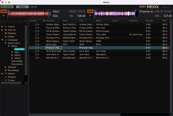The image size is (173, 116).
Task: Select the Harry Styles artist cell
Action: coord(70,51)
